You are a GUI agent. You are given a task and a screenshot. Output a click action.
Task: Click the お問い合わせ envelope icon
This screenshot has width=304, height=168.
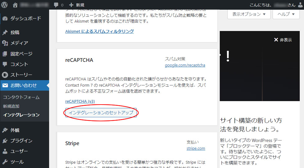pos(5,85)
